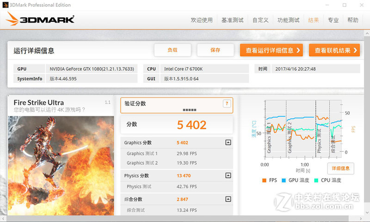This screenshot has height=222, width=370.
Task: Click the 运行详细信息 heading
Action: (x=34, y=51)
